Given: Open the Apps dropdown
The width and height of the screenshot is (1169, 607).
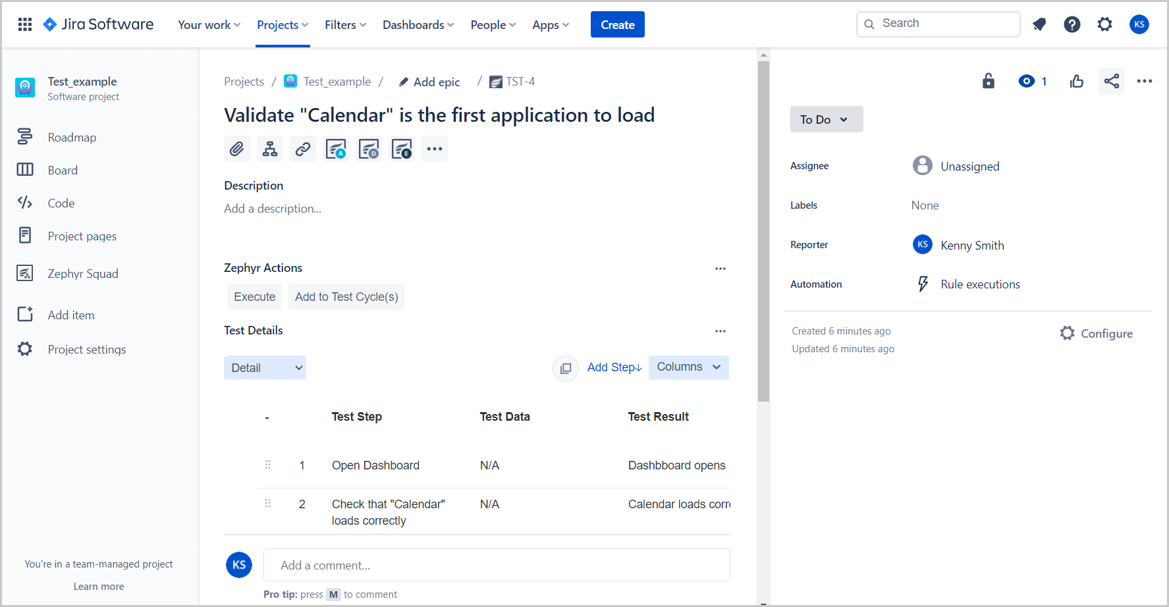Looking at the screenshot, I should (x=551, y=24).
